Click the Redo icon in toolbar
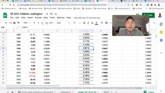Viewport: 165px width, 93px height. pos(10,23)
